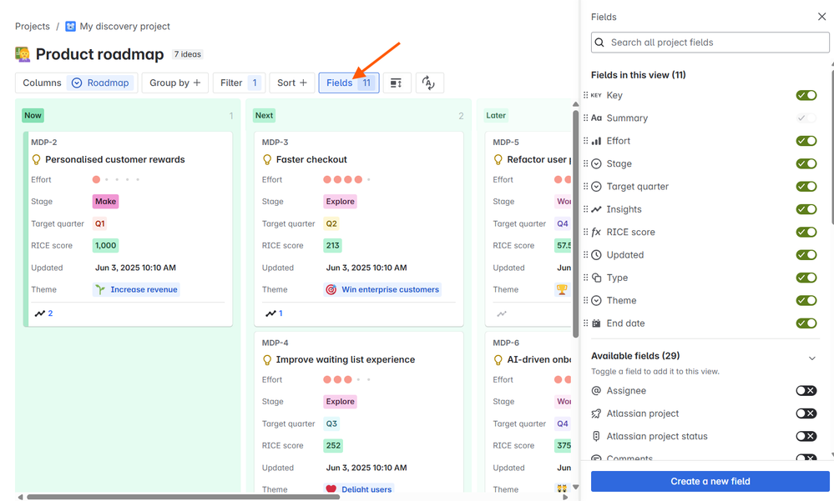Click Create a new field button
Viewport: 834px width, 501px height.
point(710,481)
